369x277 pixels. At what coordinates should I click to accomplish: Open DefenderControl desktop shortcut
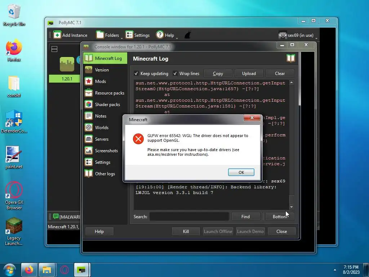click(14, 122)
